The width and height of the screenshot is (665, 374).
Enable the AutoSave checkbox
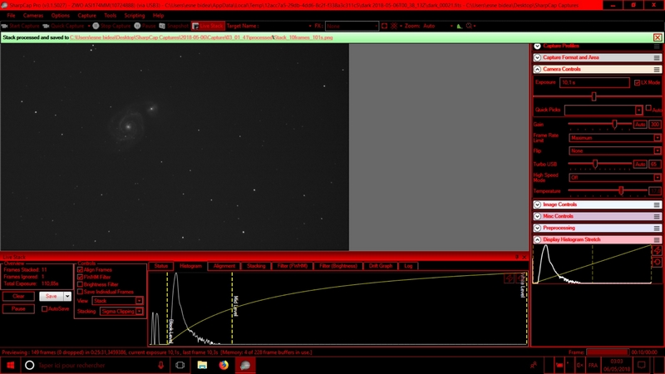[45, 308]
